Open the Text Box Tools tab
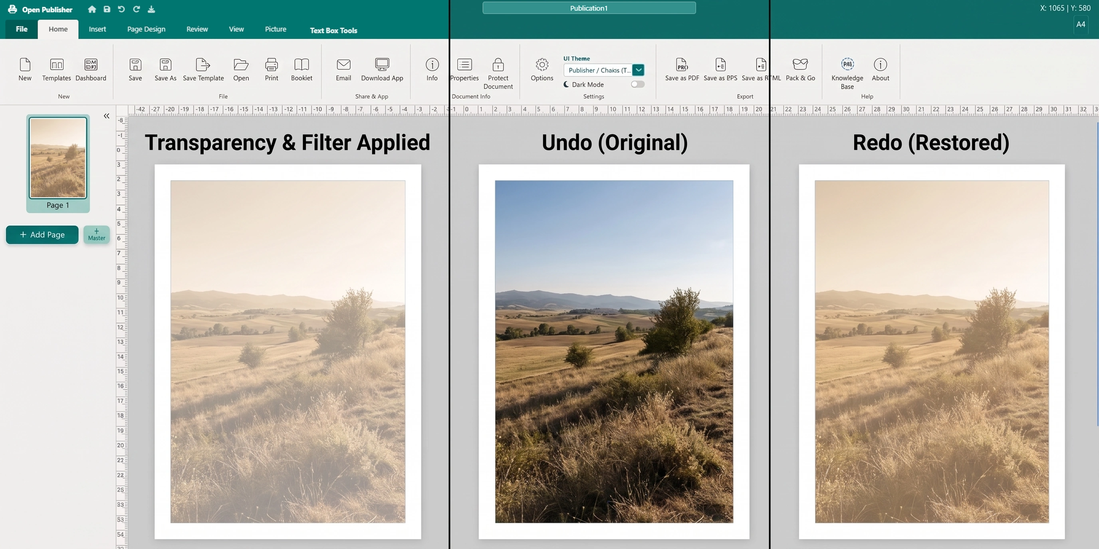The image size is (1099, 549). coord(333,30)
